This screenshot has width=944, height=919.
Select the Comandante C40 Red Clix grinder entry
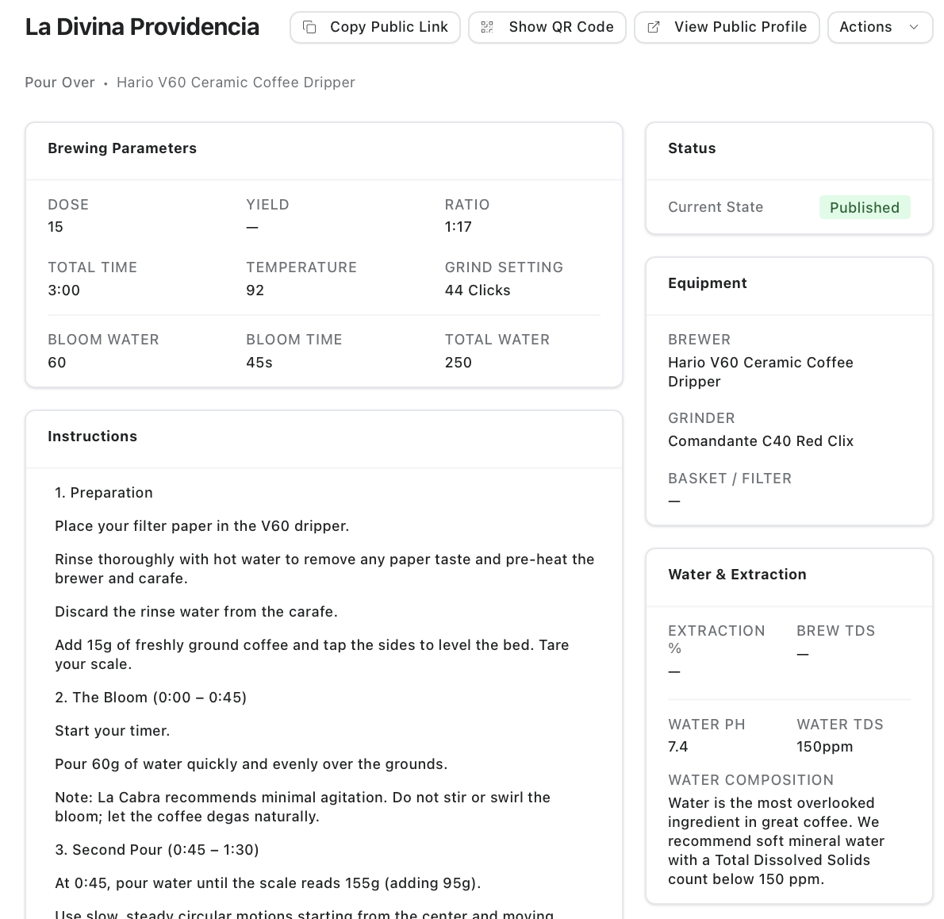click(x=761, y=440)
